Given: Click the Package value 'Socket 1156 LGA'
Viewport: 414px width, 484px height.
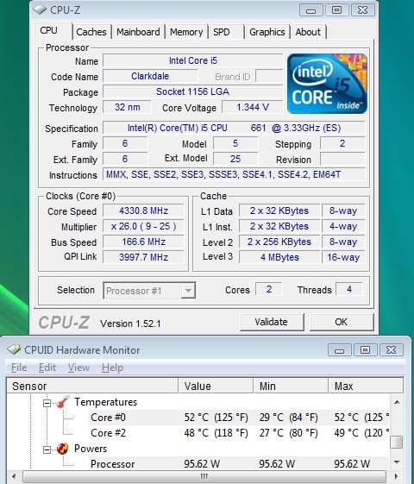Looking at the screenshot, I should (x=193, y=91).
